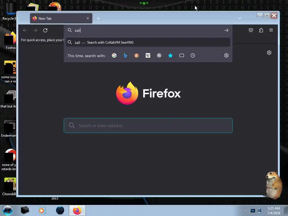
Task: Open the Windows Start orb
Action: [7, 210]
